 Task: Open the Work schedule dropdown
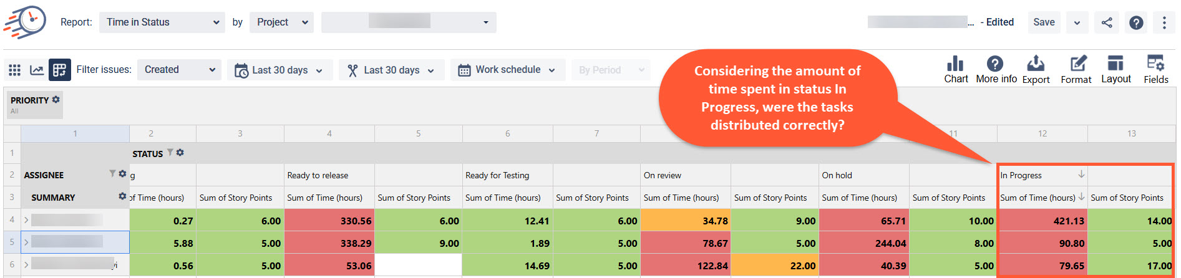coord(507,70)
